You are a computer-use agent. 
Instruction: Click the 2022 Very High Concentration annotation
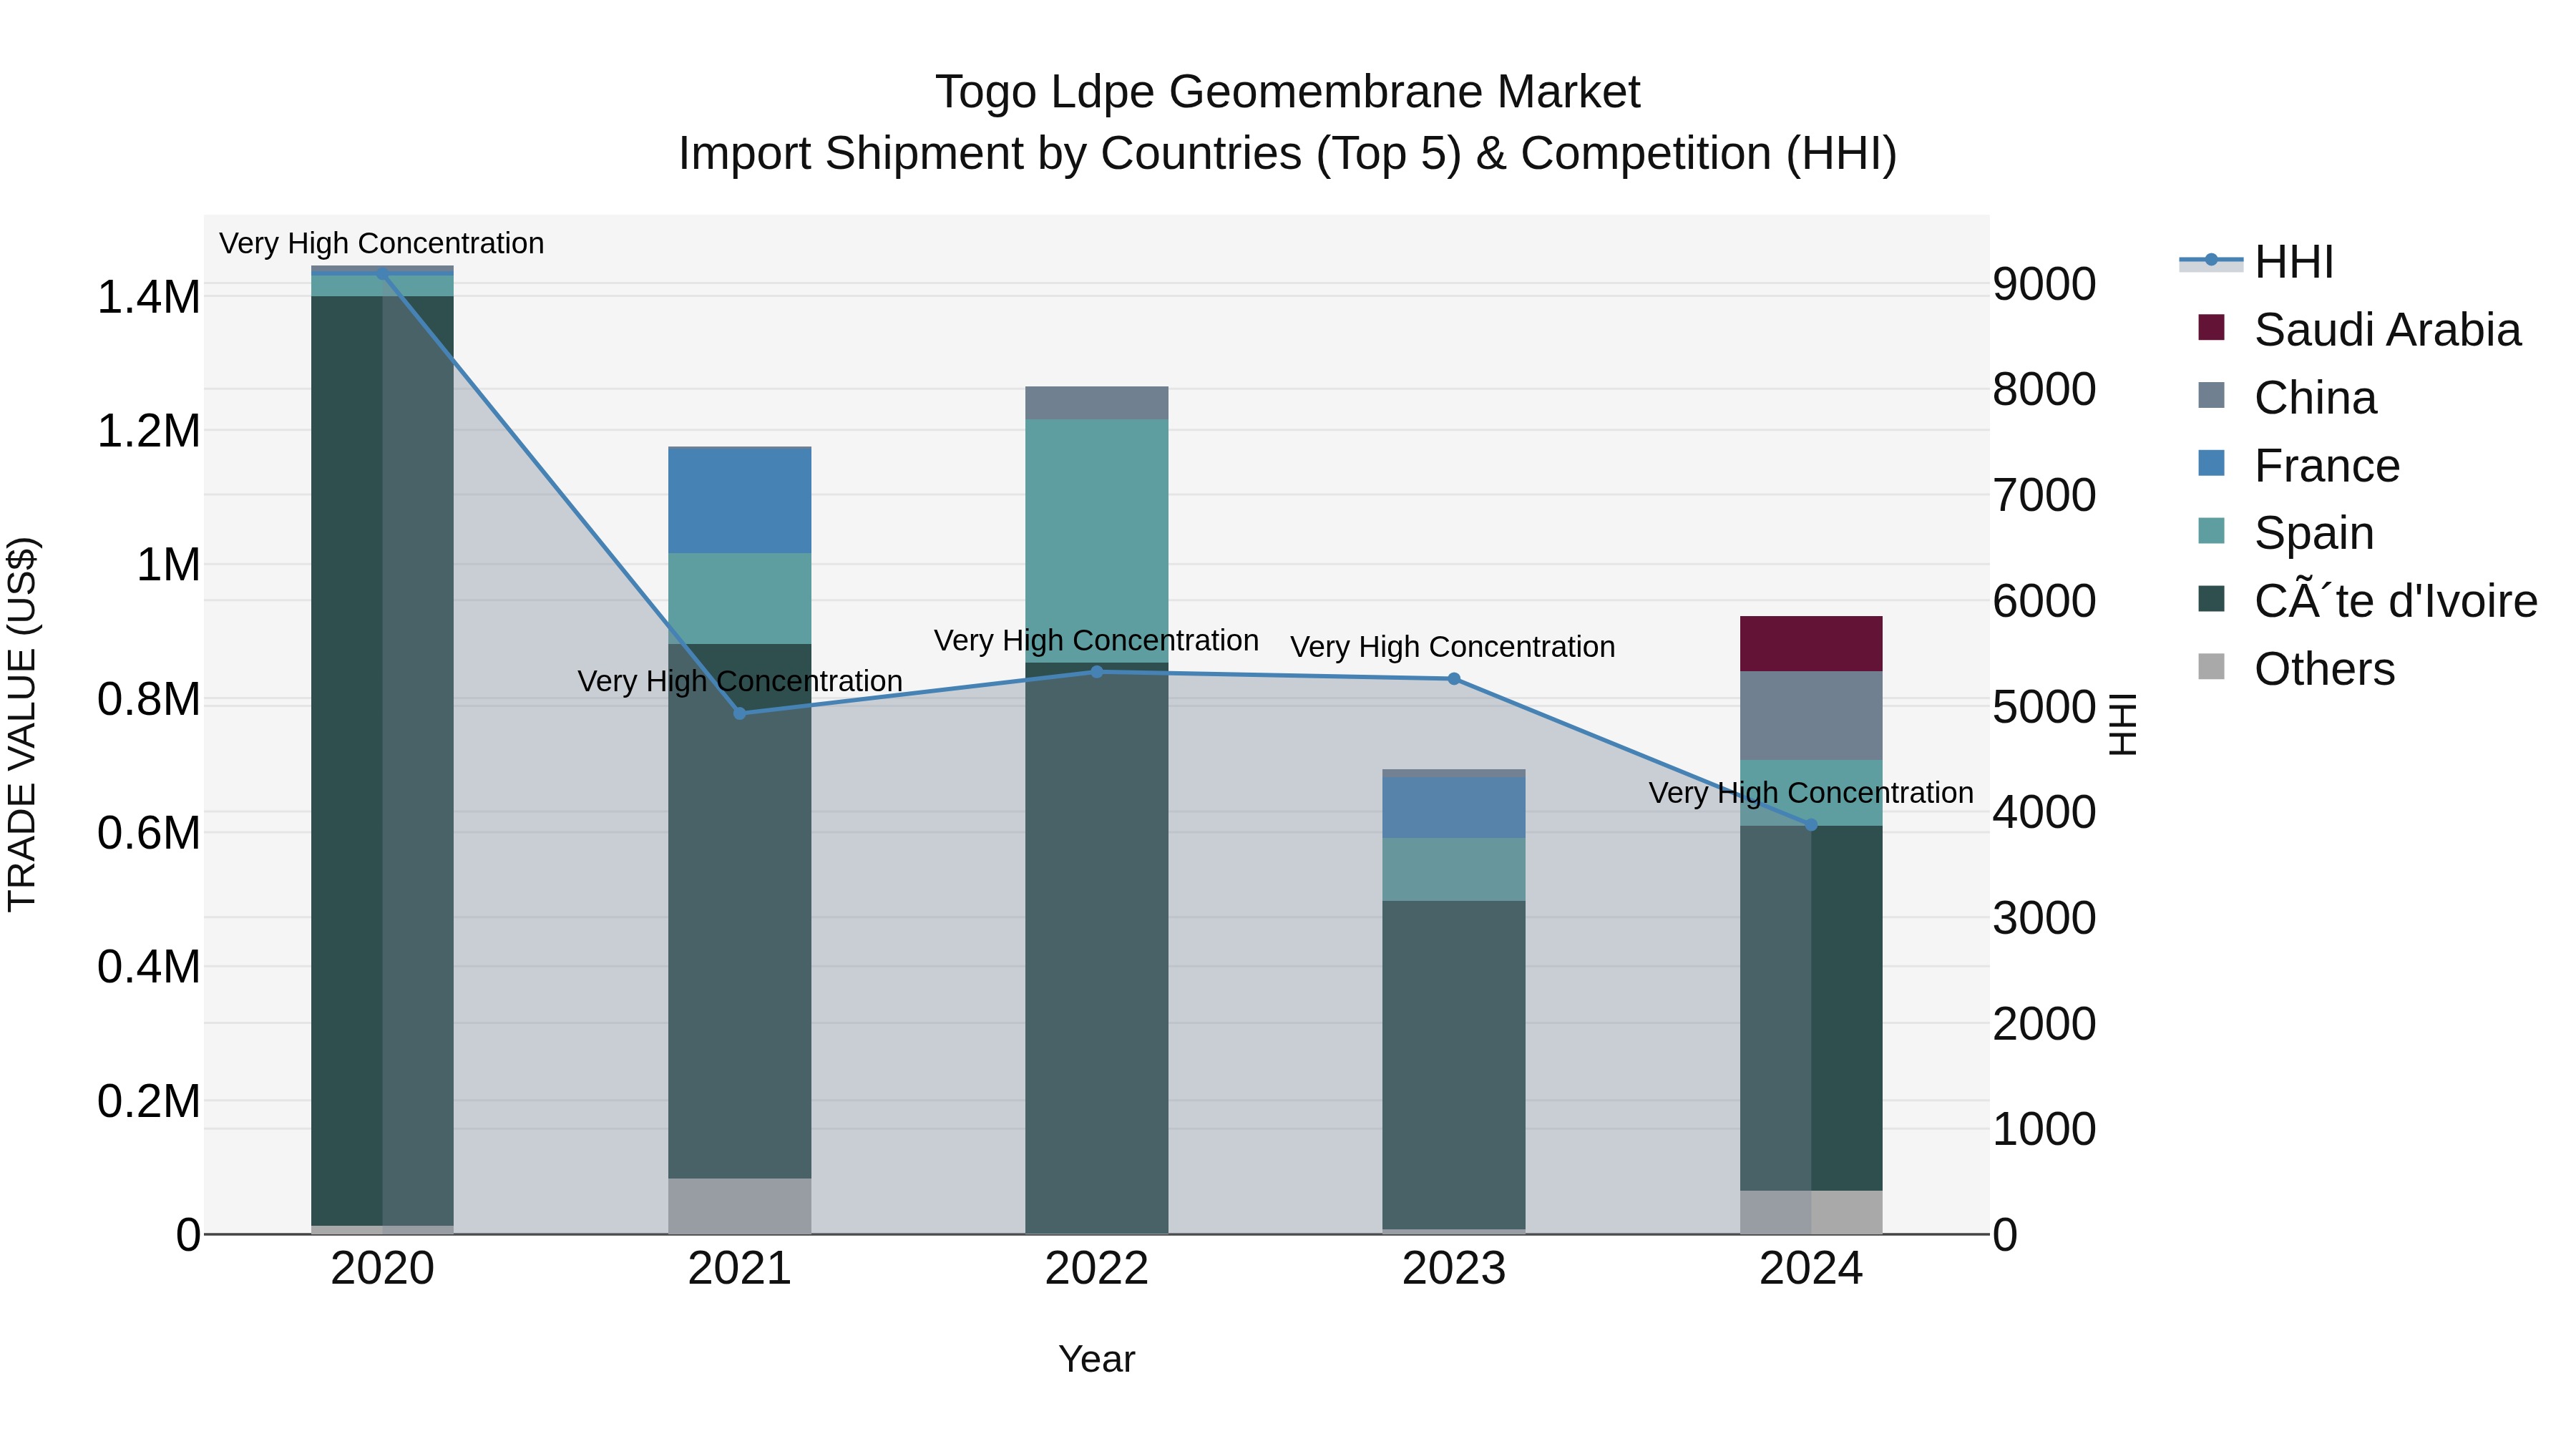(1097, 640)
